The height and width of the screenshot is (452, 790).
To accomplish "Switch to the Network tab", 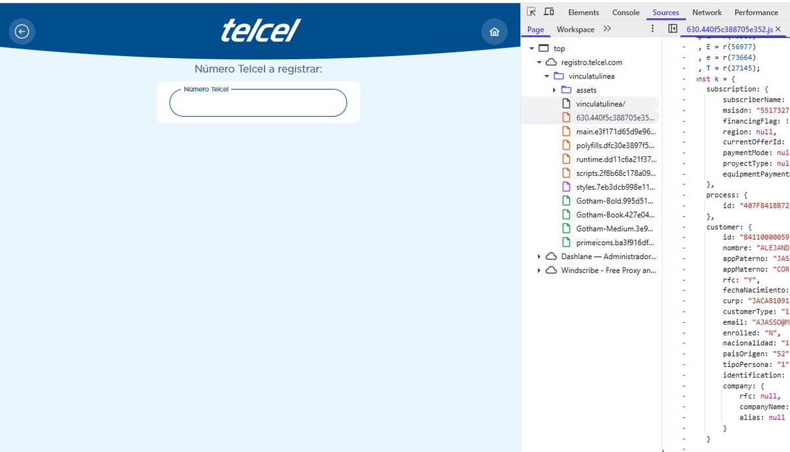I will 707,13.
